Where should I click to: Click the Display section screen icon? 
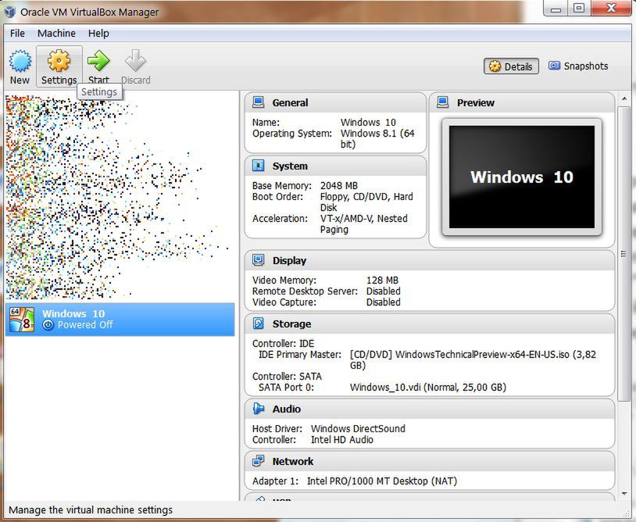click(x=259, y=260)
